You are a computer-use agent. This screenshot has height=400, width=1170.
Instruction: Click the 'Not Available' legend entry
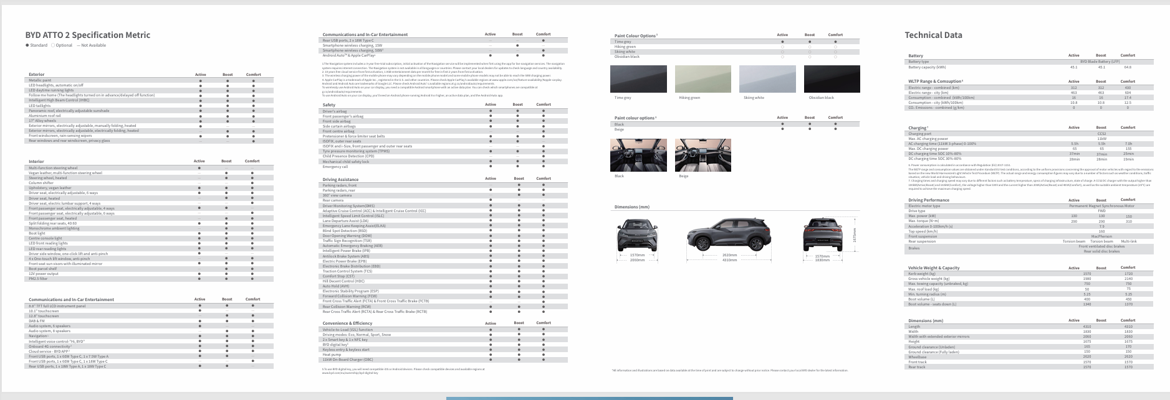click(x=92, y=45)
